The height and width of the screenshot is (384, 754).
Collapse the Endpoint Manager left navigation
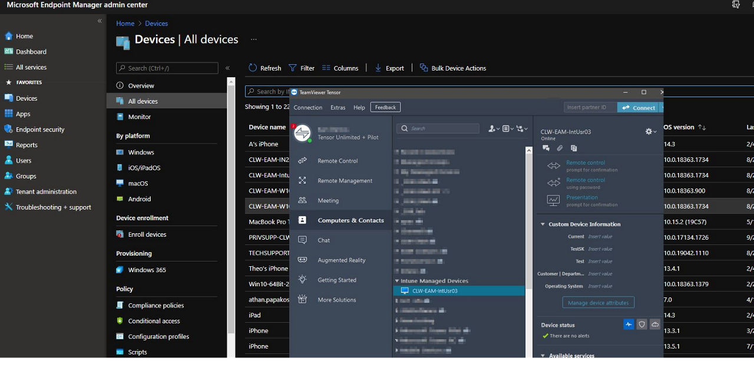[x=100, y=21]
